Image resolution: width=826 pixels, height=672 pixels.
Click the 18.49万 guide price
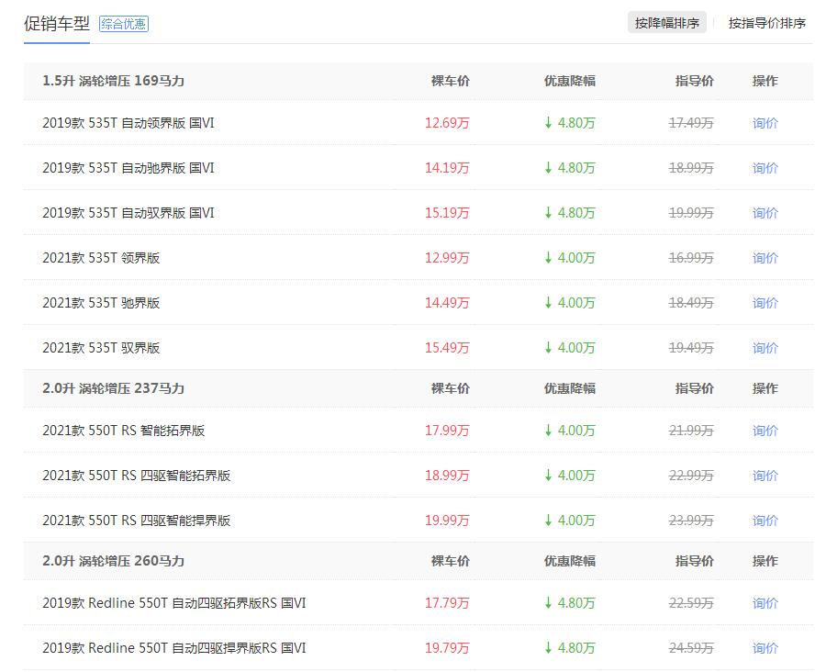pos(691,303)
